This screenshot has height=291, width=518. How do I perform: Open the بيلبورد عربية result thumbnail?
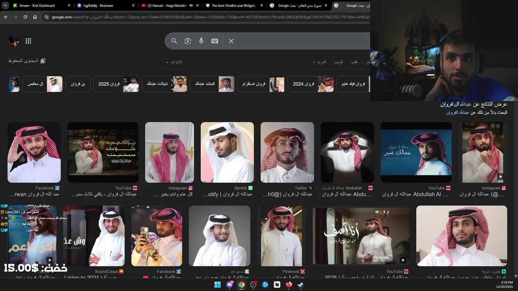[x=462, y=236]
